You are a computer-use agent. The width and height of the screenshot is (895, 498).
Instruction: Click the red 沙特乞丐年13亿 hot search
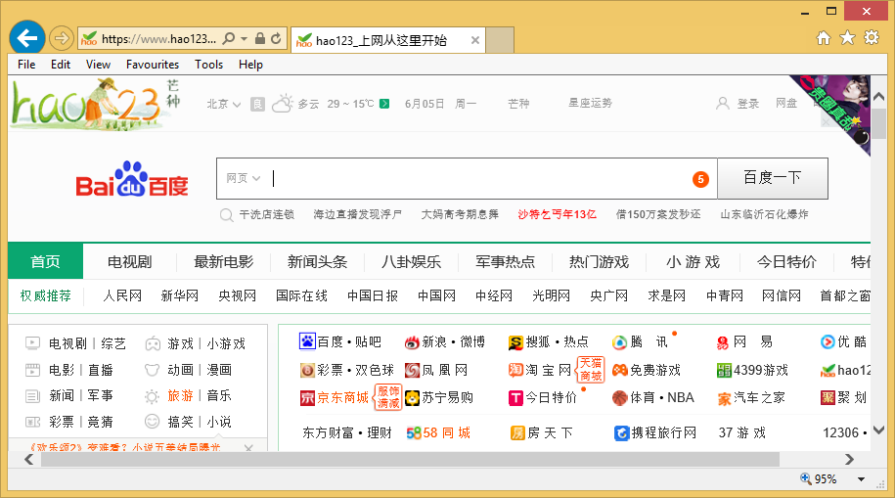558,214
